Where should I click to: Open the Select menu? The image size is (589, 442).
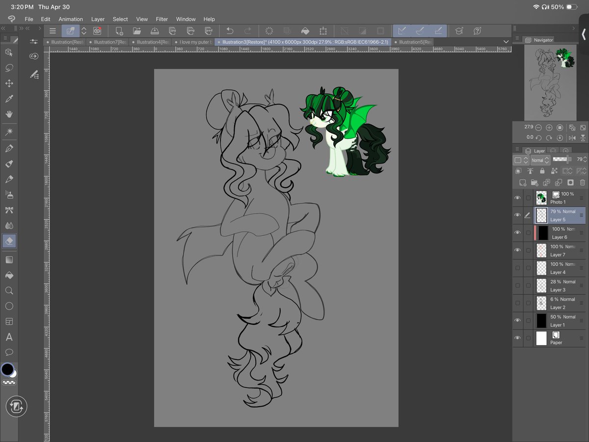pyautogui.click(x=120, y=19)
